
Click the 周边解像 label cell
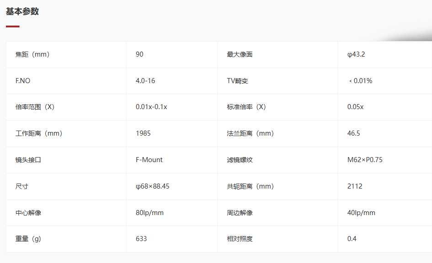278,213
